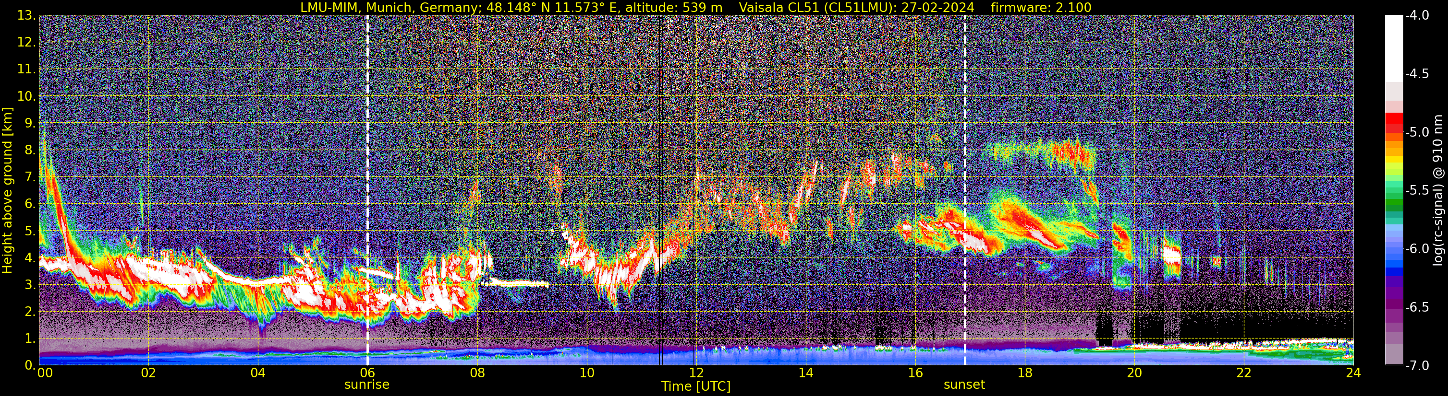1448x396 pixels.
Task: Click the height axis tick '5.'
Action: [x=30, y=231]
